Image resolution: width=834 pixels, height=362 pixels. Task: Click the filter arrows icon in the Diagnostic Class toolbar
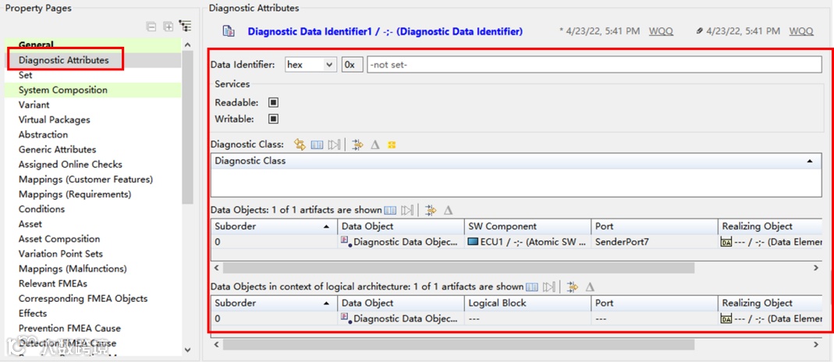tap(357, 144)
